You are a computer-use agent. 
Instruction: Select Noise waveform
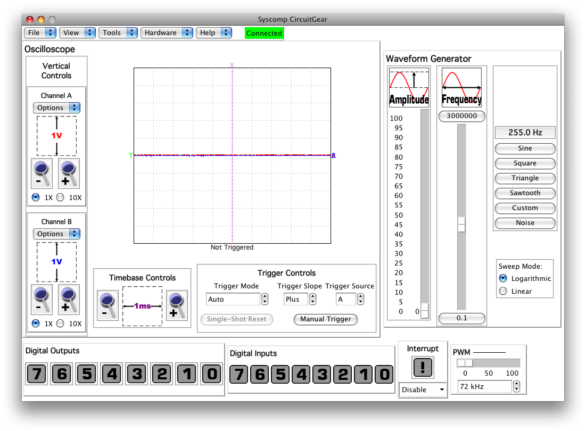[x=525, y=223]
